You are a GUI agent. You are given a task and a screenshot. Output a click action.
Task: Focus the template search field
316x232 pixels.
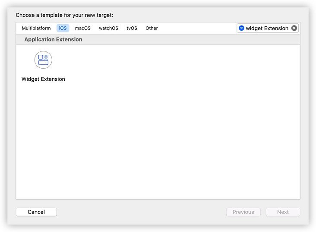pos(267,28)
